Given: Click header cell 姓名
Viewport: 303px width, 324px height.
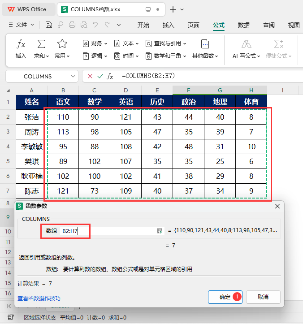Looking at the screenshot, I should pos(32,102).
